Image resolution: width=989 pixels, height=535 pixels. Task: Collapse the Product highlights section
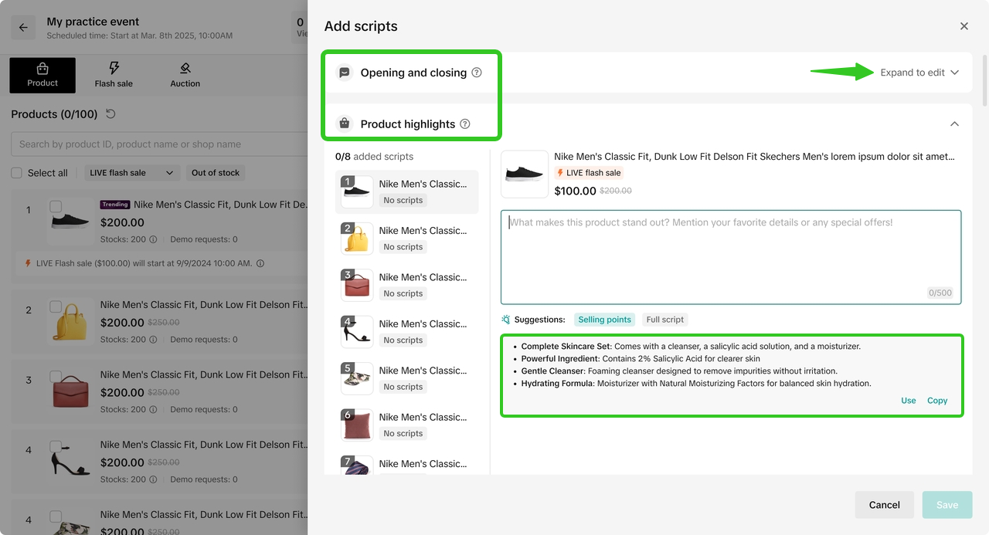[954, 124]
